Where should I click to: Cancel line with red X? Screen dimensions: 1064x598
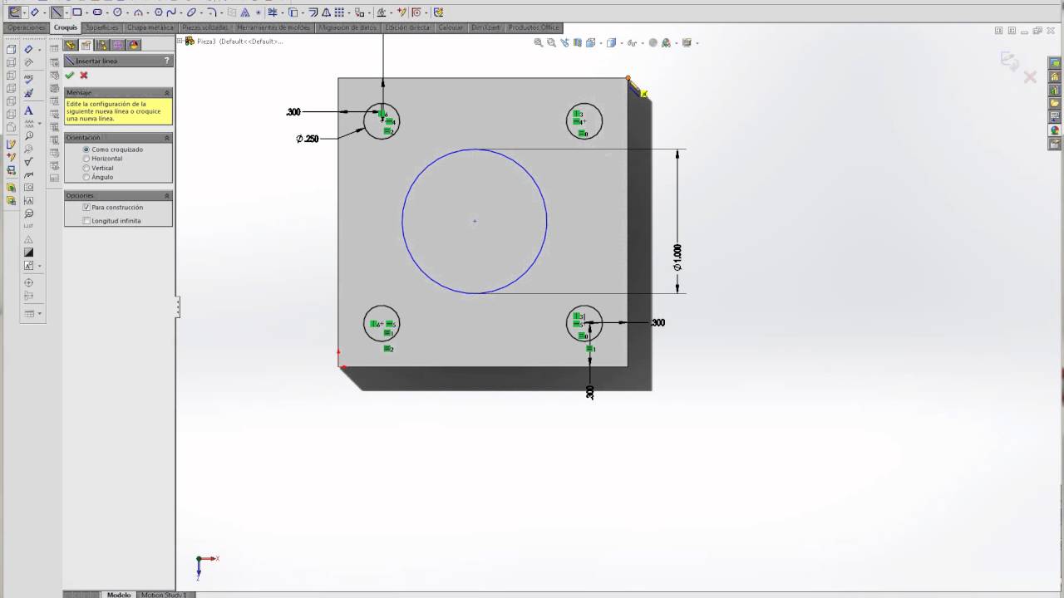coord(84,75)
